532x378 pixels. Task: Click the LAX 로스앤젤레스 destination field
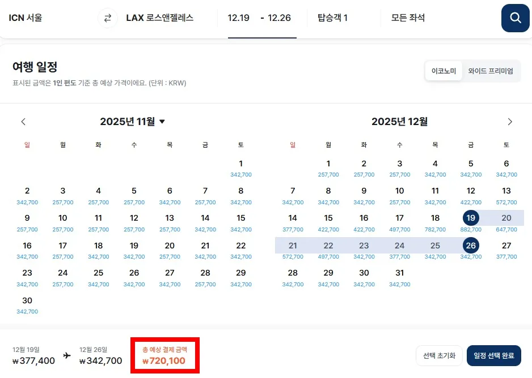click(x=159, y=18)
